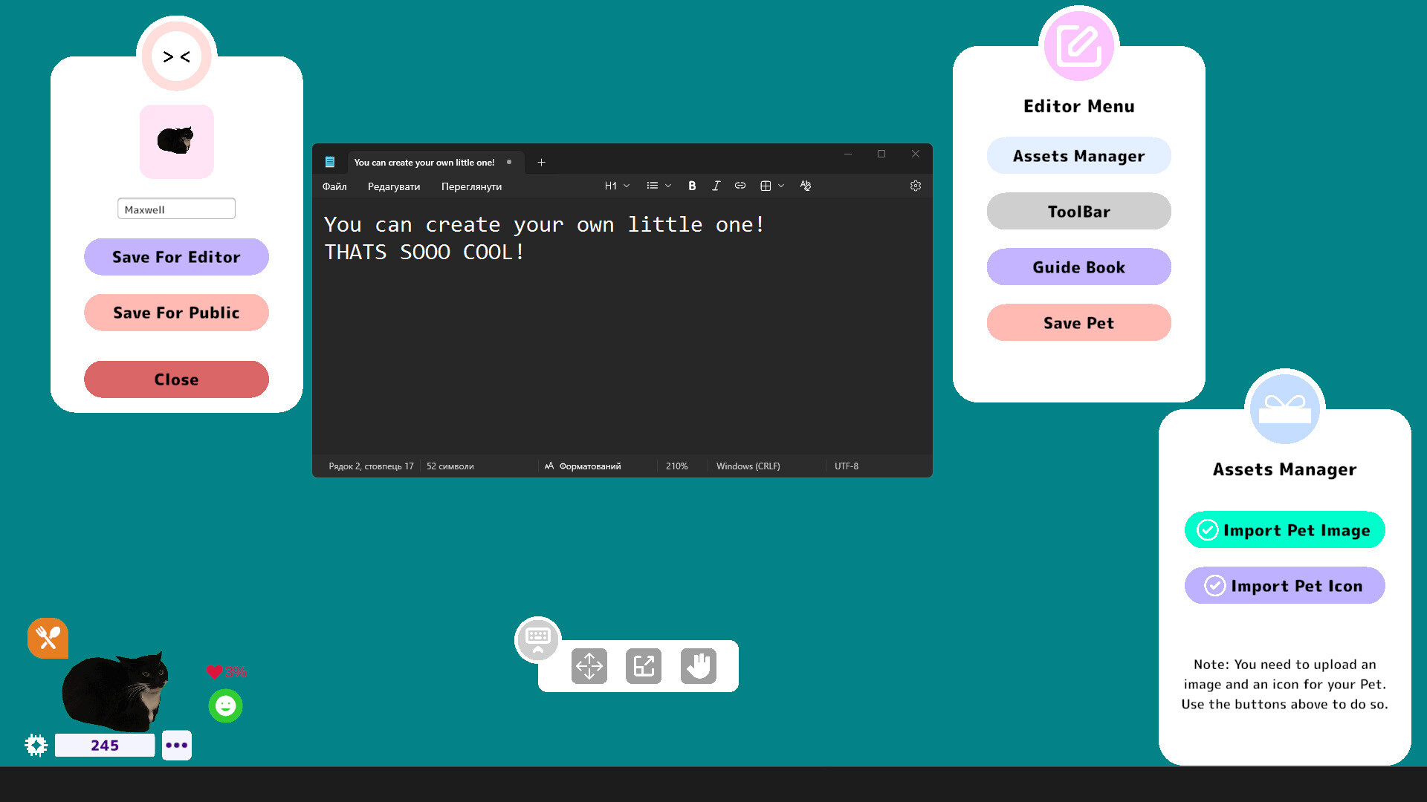The image size is (1427, 802).
Task: Open the resize icon in the floating toolbar
Action: pos(644,666)
